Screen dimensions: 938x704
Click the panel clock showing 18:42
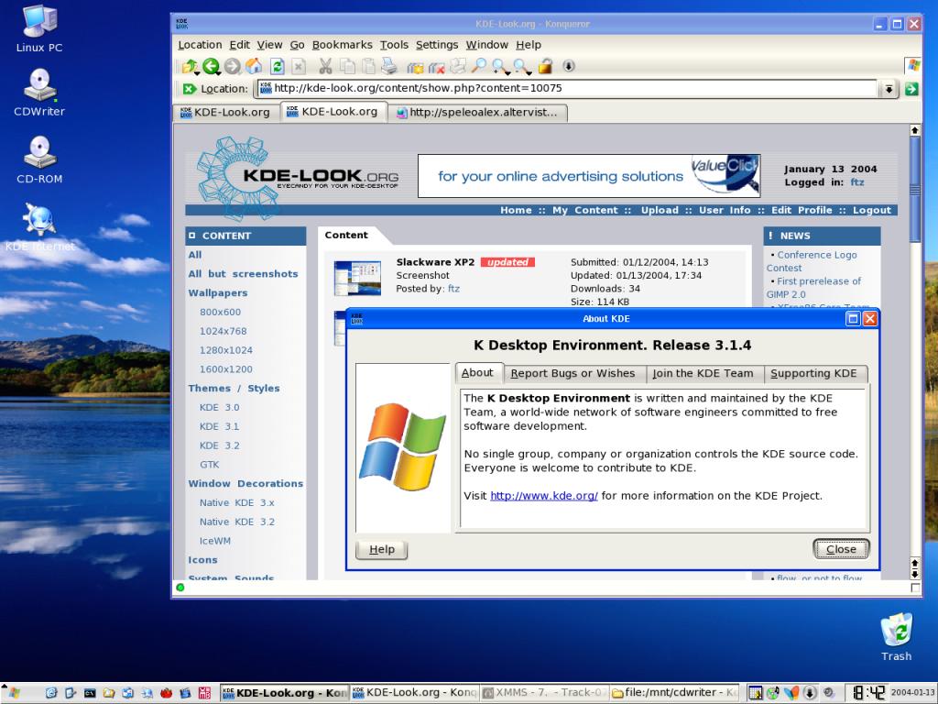tap(868, 693)
